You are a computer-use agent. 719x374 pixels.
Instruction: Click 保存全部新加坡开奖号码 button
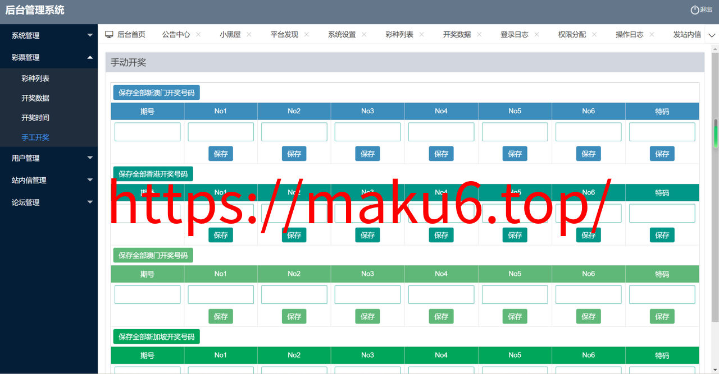coord(157,336)
